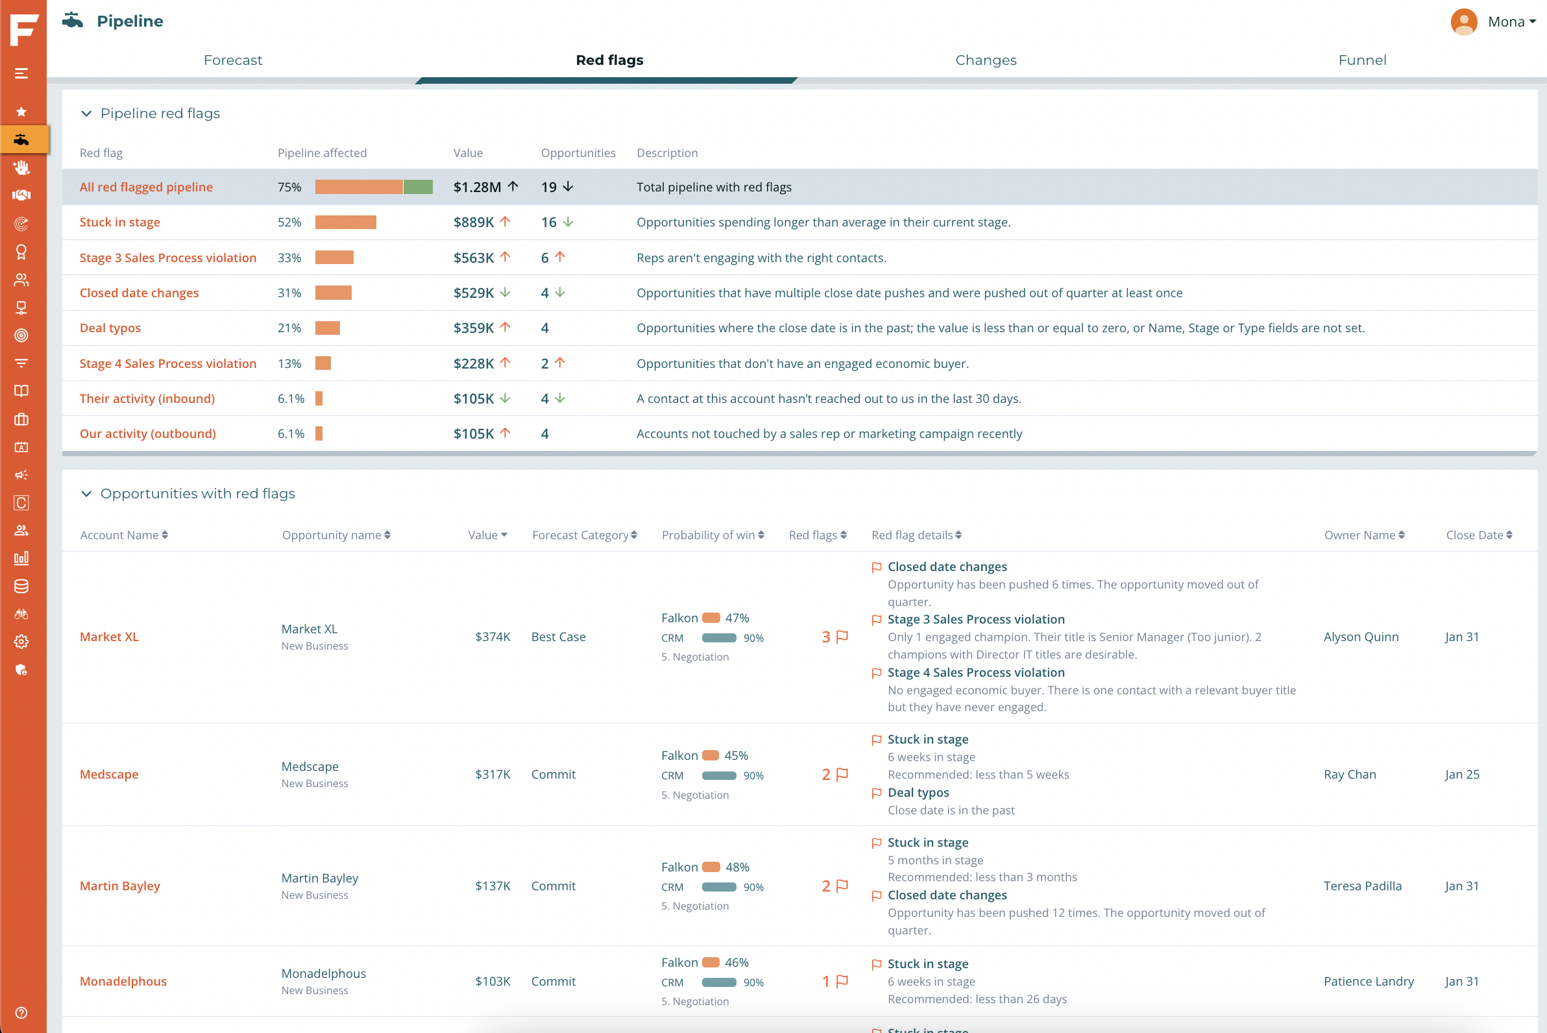Switch to the Forecast tab
The width and height of the screenshot is (1547, 1033).
click(232, 60)
